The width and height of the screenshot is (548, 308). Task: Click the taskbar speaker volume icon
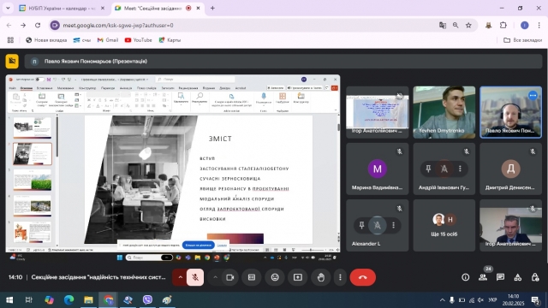[x=481, y=300]
